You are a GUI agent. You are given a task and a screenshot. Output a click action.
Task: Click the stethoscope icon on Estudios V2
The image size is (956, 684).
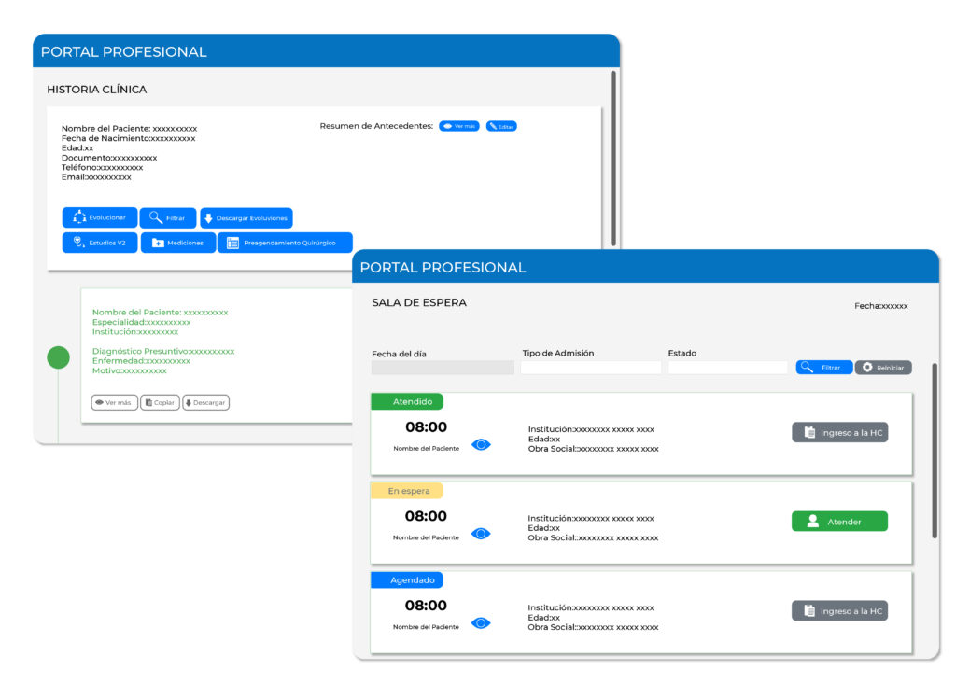tap(79, 242)
